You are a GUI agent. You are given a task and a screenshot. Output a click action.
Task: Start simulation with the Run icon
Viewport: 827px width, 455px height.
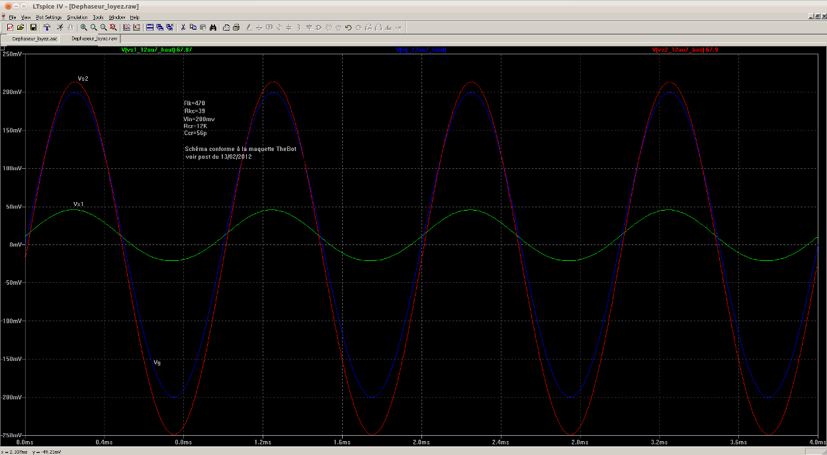pyautogui.click(x=60, y=27)
